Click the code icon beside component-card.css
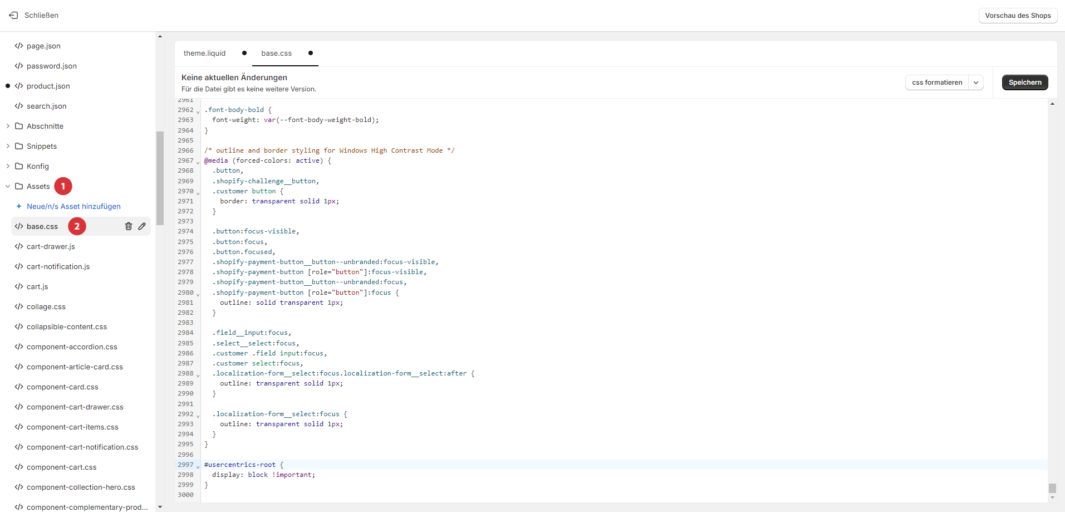Screen dimensions: 1065x512 click(19, 387)
